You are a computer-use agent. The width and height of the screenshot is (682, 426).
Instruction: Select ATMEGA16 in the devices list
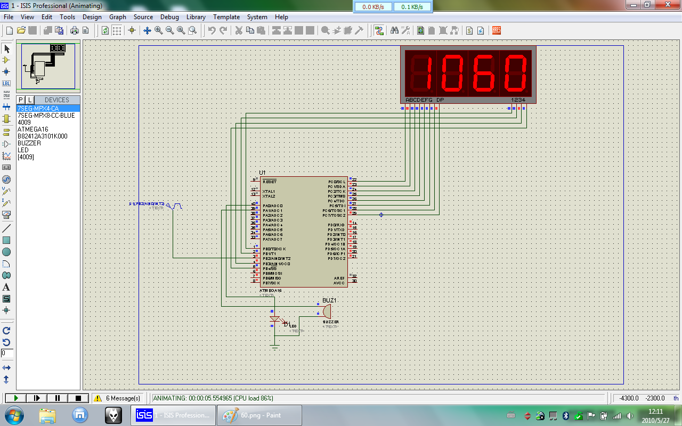[33, 129]
